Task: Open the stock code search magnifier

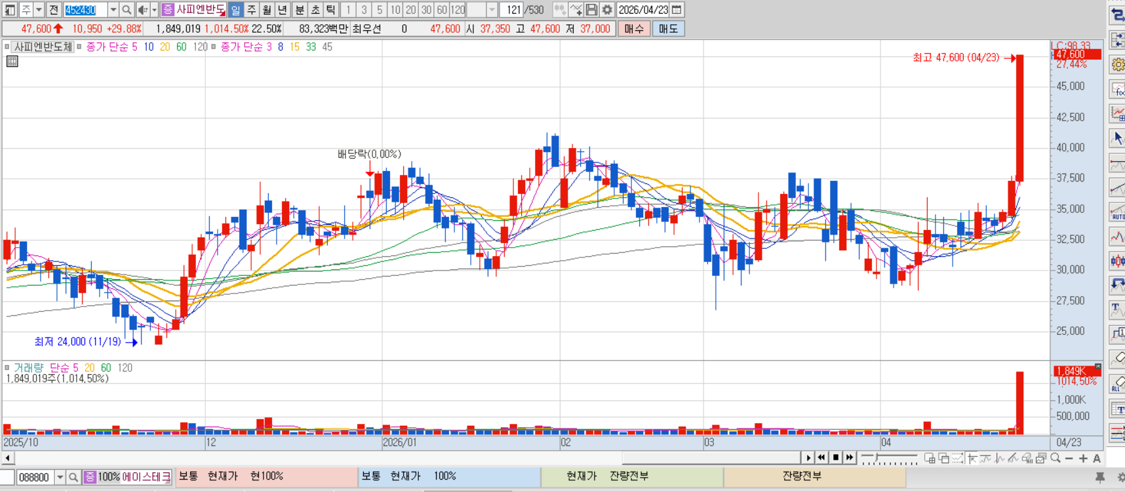Action: [x=127, y=10]
